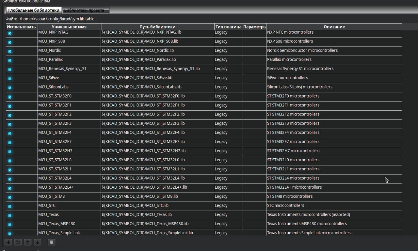Click path cell ${KICAD_SYMBOL_DIR}/MCU_NXP_S08.lib
The width and height of the screenshot is (418, 251).
coord(158,42)
